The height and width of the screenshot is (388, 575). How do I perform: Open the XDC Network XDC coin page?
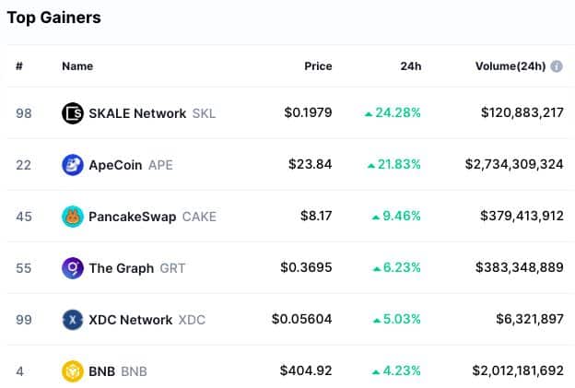(x=147, y=320)
